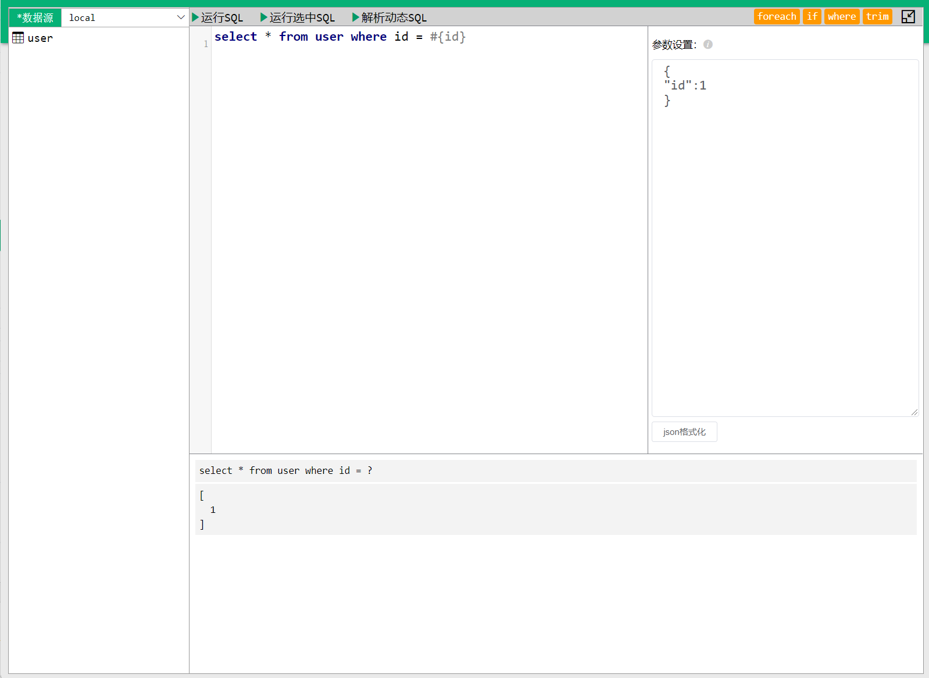Click the textarea resize handle corner

coord(914,412)
